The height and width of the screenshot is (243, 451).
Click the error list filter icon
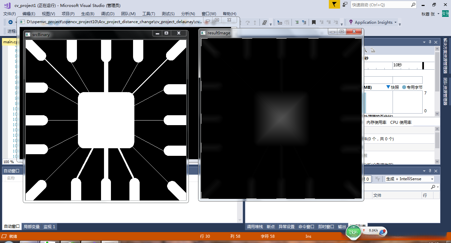(378, 179)
